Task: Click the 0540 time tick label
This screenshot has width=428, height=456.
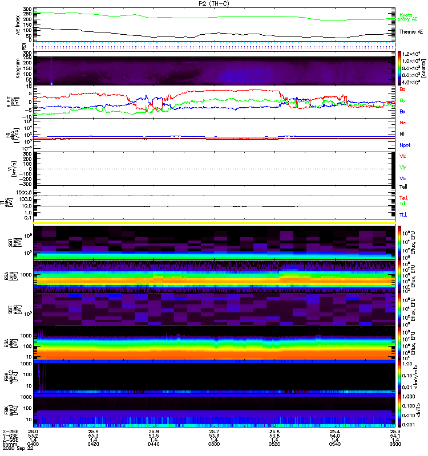Action: [335, 444]
